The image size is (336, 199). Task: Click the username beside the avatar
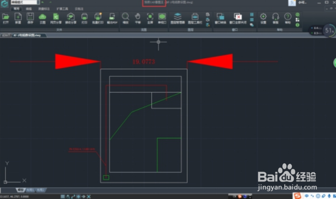tap(302, 2)
